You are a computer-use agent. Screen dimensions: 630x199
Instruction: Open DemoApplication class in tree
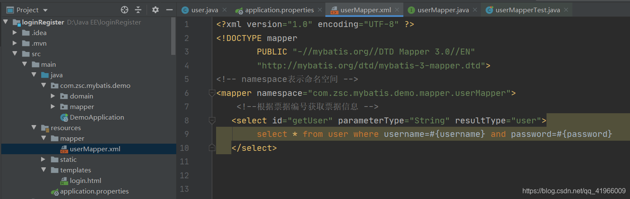pyautogui.click(x=97, y=117)
